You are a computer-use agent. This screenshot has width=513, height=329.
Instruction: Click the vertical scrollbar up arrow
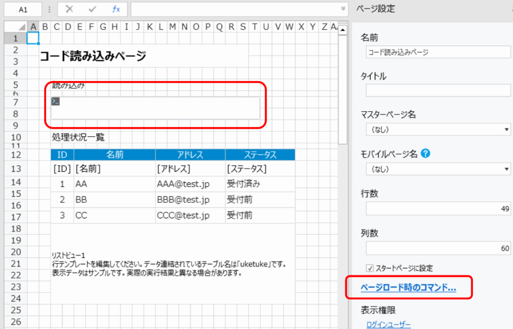[x=343, y=31]
